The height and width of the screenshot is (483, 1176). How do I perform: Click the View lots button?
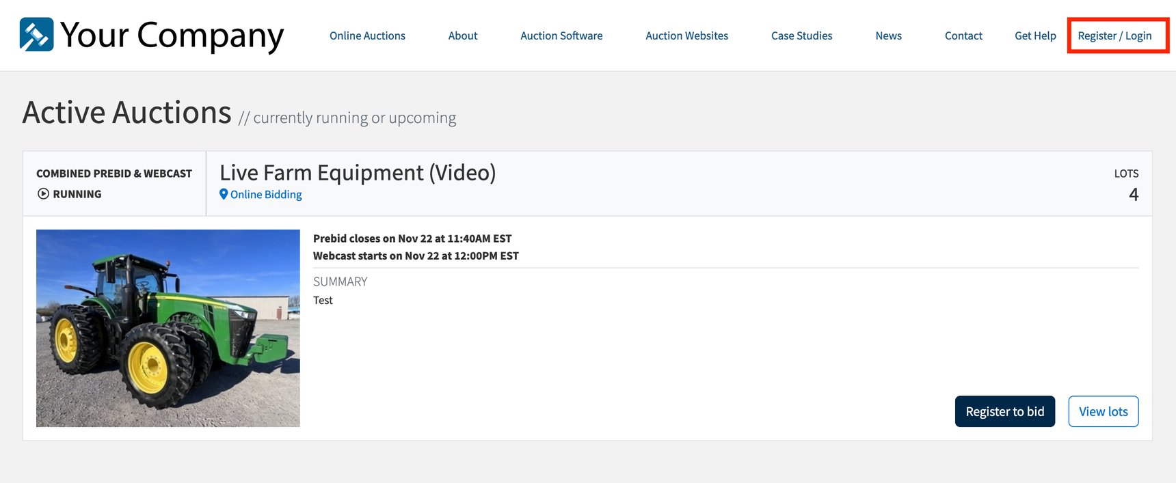pyautogui.click(x=1104, y=411)
